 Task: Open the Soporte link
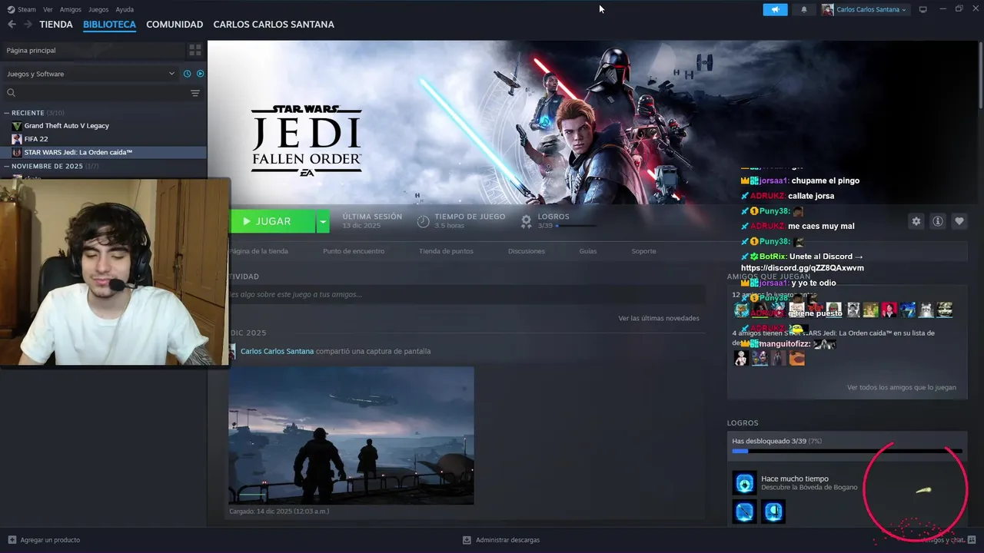pyautogui.click(x=644, y=251)
